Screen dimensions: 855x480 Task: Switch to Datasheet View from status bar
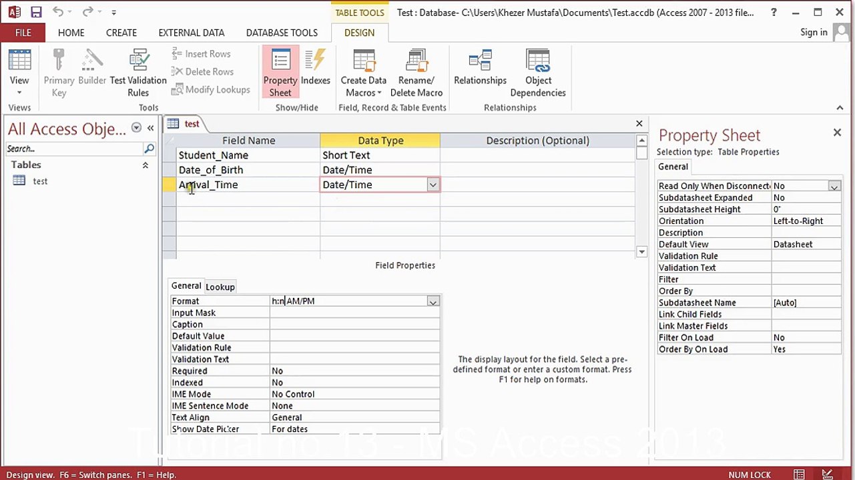pyautogui.click(x=799, y=475)
